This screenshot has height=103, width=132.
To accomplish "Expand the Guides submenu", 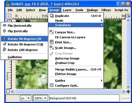I will [x=76, y=81].
